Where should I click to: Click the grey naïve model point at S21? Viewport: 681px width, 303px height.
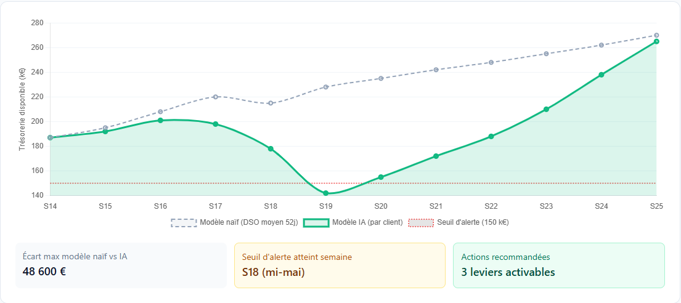pos(436,70)
